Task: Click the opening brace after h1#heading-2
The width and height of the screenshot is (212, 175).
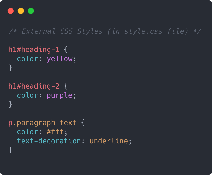Action: point(66,86)
